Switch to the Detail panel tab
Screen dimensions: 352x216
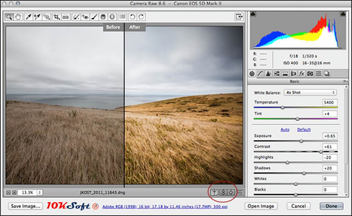coord(268,74)
